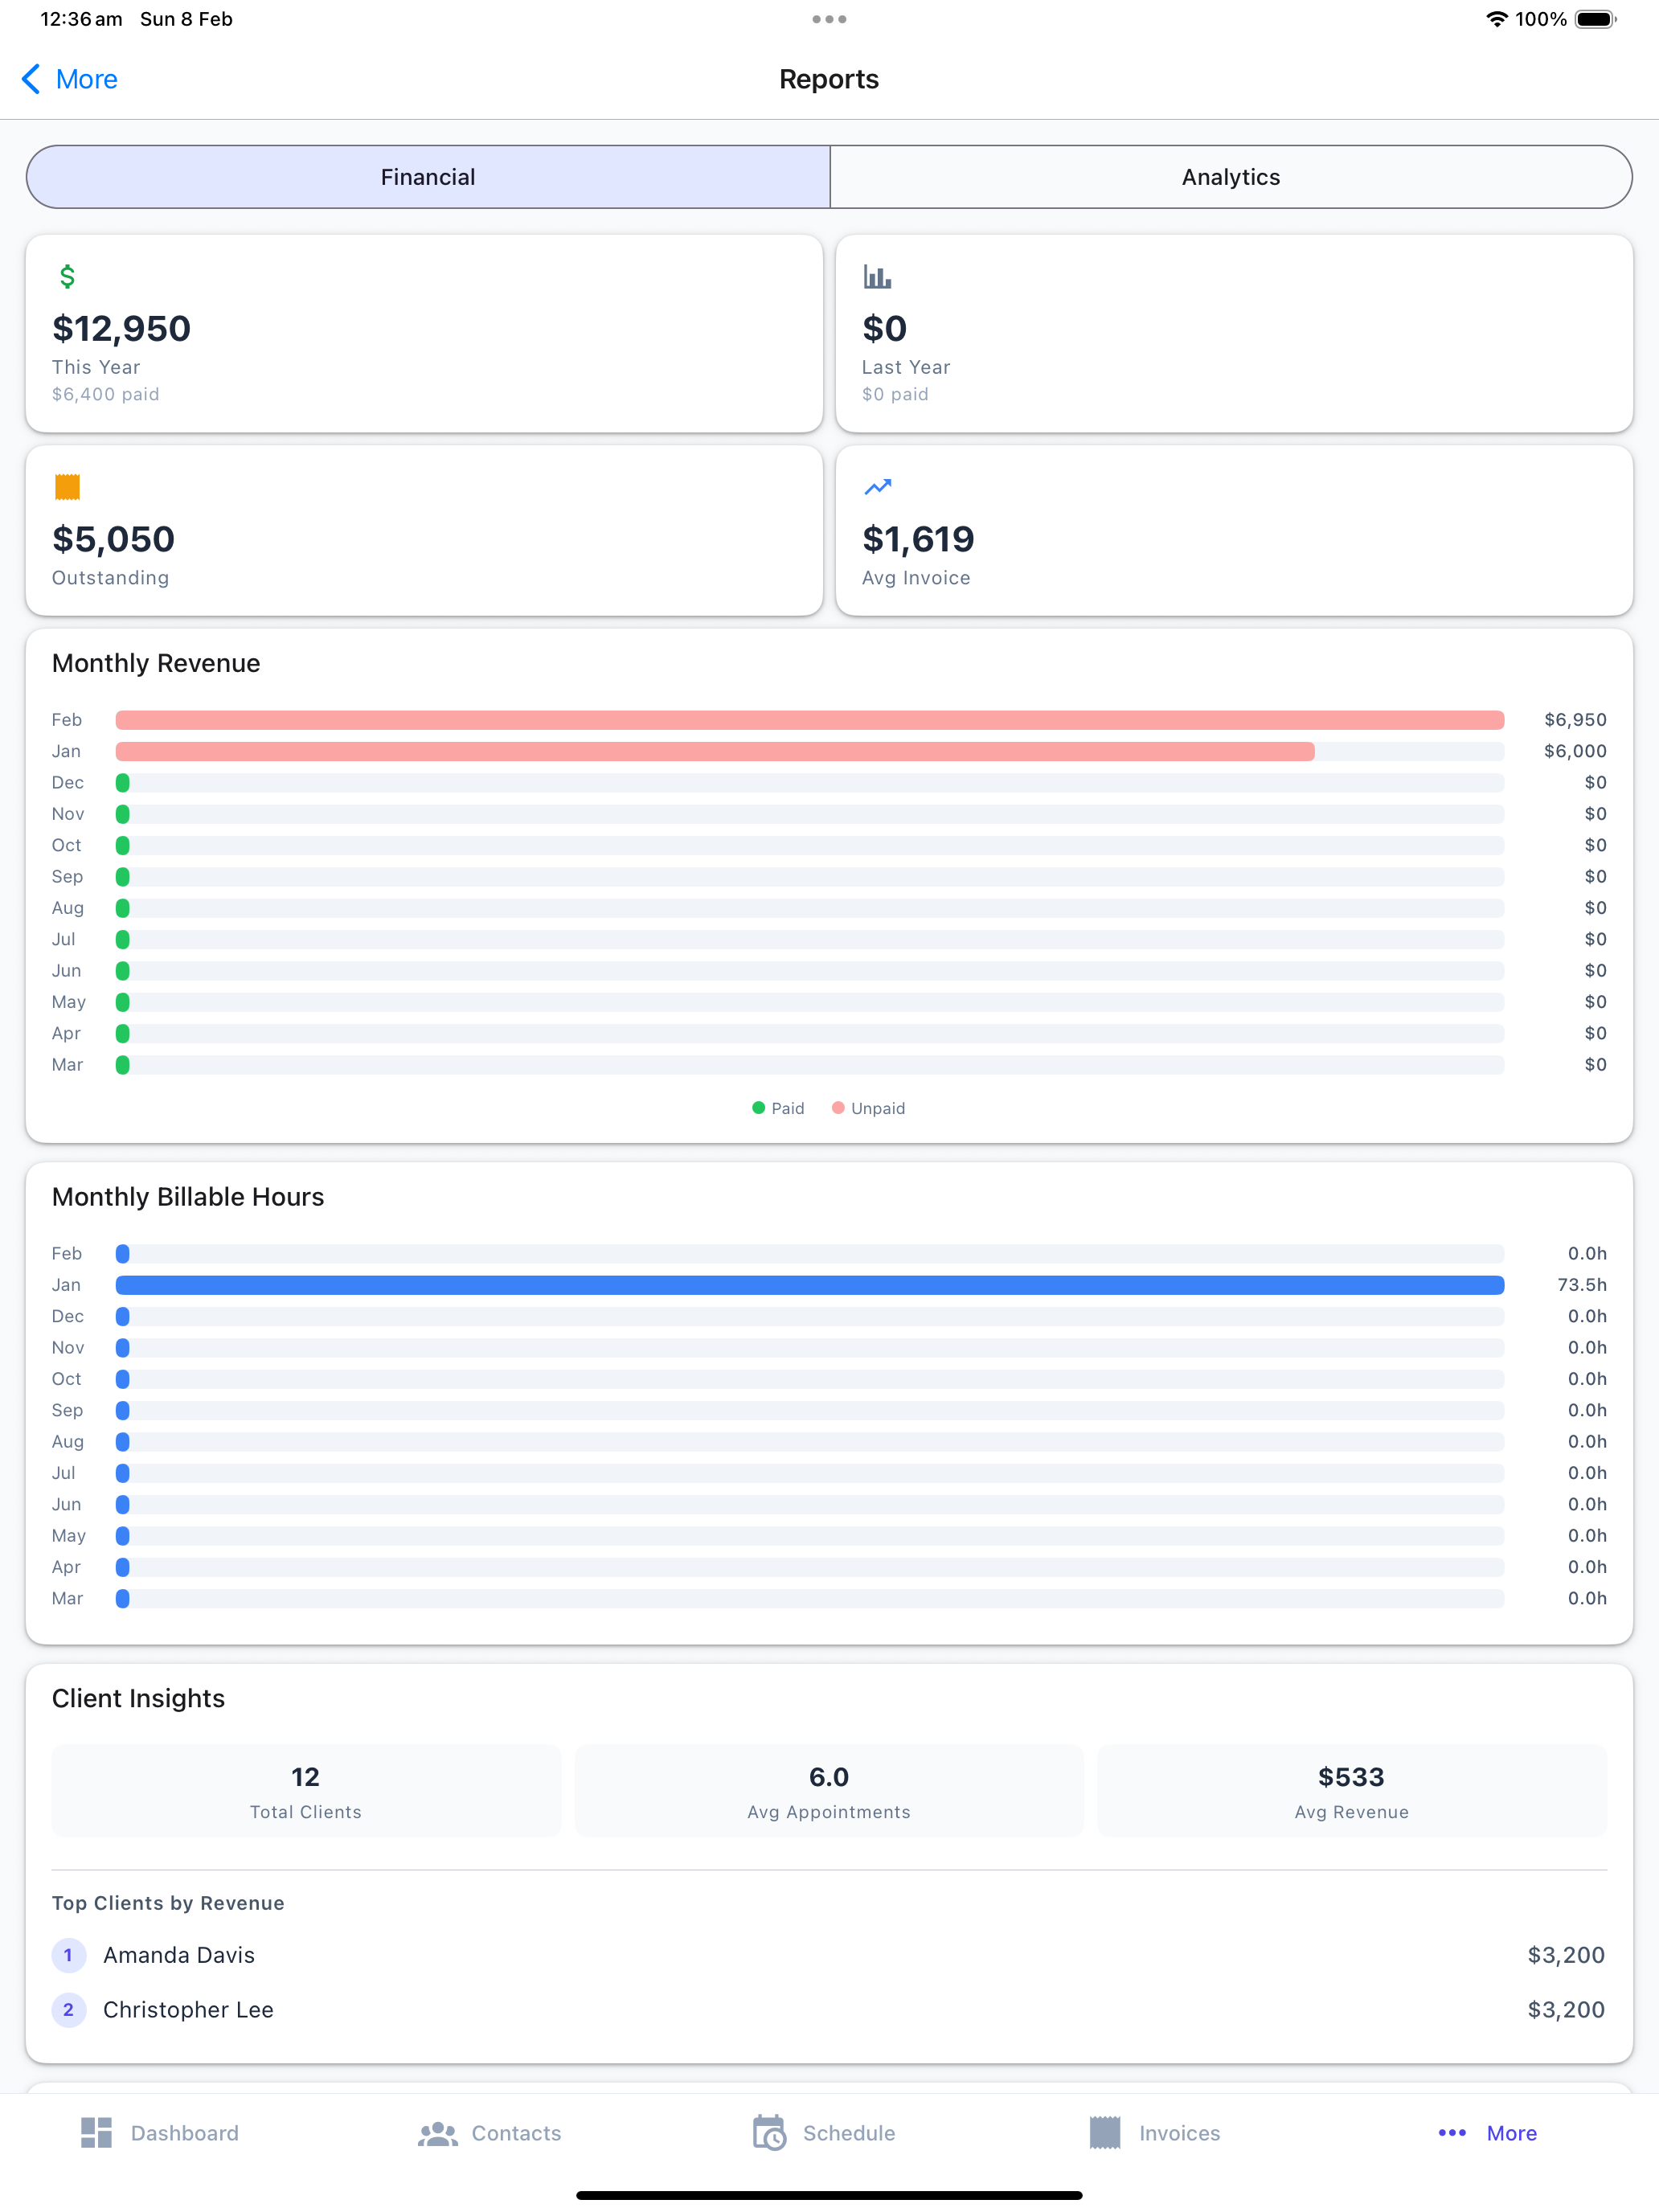This screenshot has width=1659, height=2212.
Task: Open Christopher Lee top client row
Action: click(x=829, y=2010)
